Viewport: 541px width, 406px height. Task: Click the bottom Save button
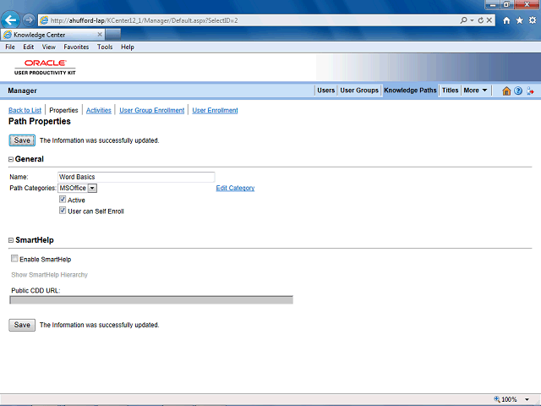22,325
